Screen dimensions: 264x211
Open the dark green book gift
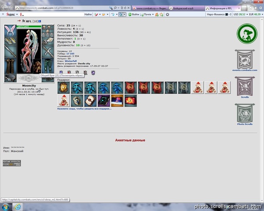(104, 101)
